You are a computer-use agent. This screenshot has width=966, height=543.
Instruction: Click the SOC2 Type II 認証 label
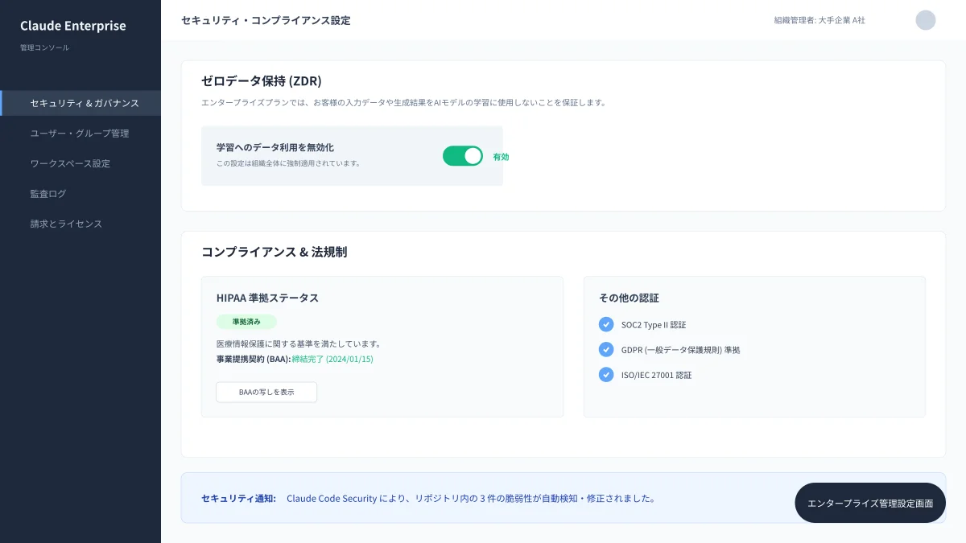[654, 325]
